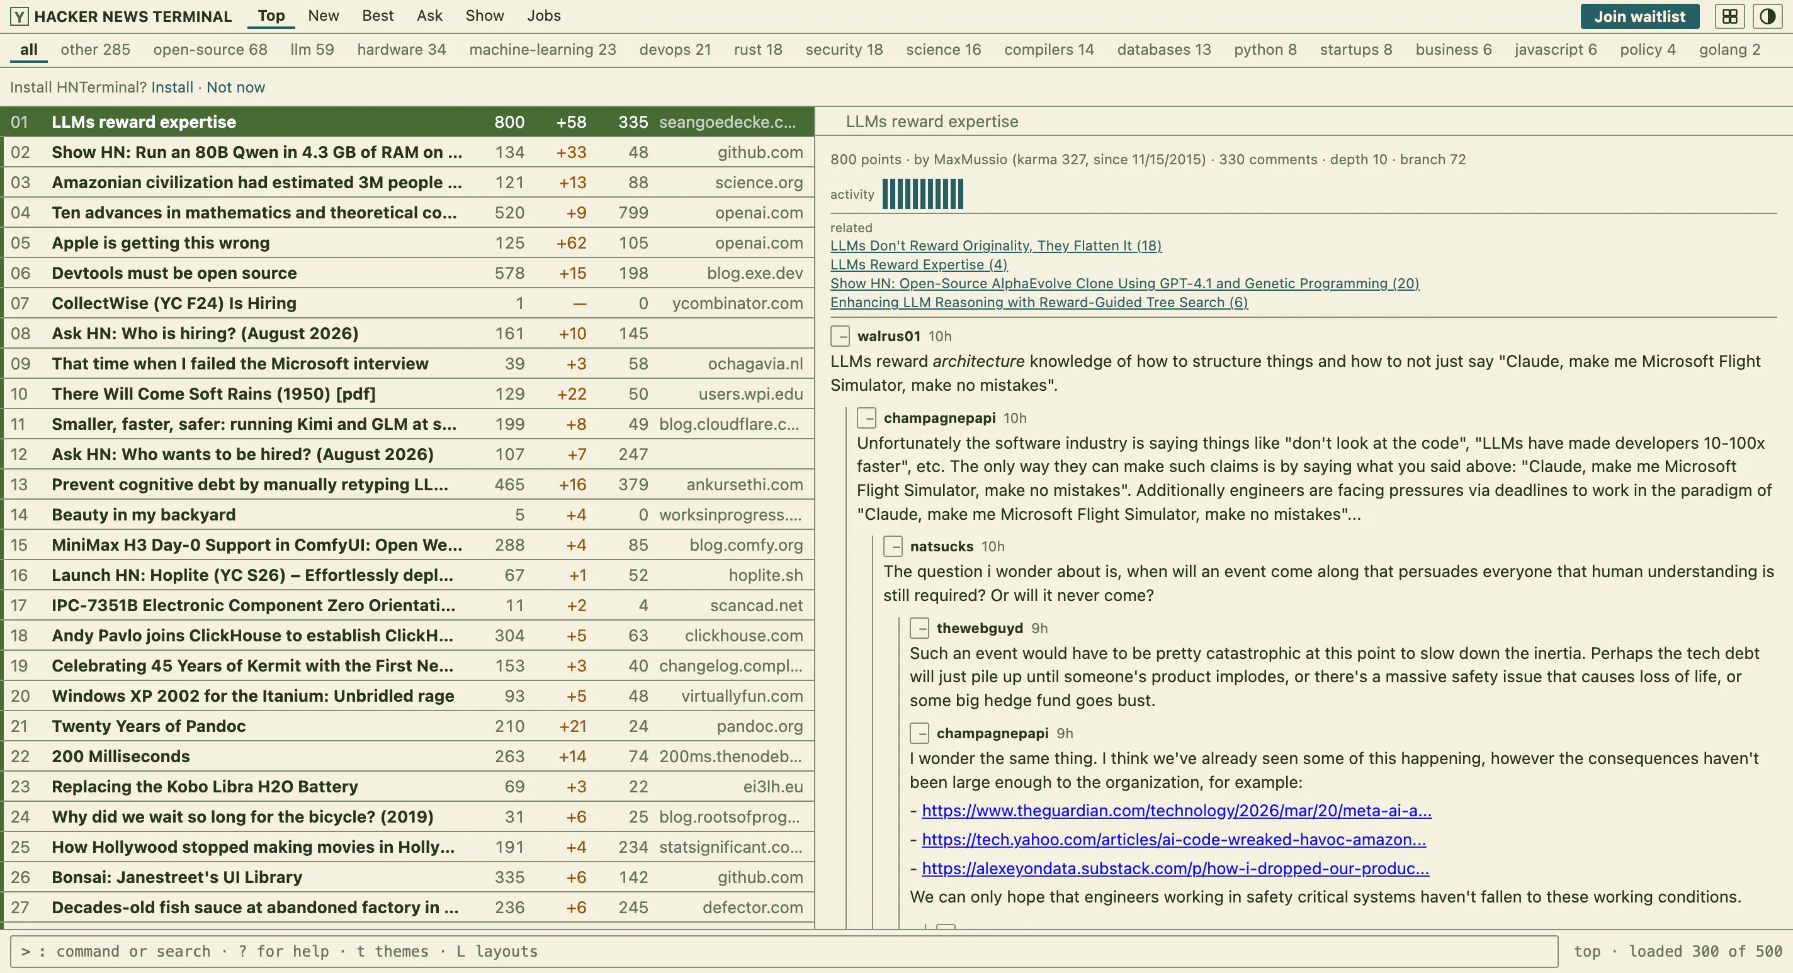Open the Show tab
The height and width of the screenshot is (973, 1793).
pyautogui.click(x=484, y=16)
